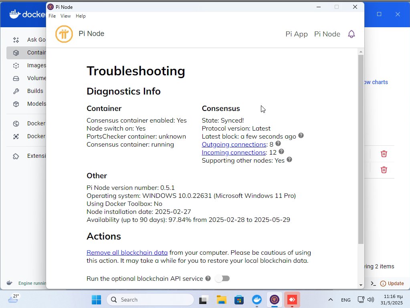The height and width of the screenshot is (308, 410).
Task: Click scrollbar down arrow in Pi Node
Action: (361, 285)
